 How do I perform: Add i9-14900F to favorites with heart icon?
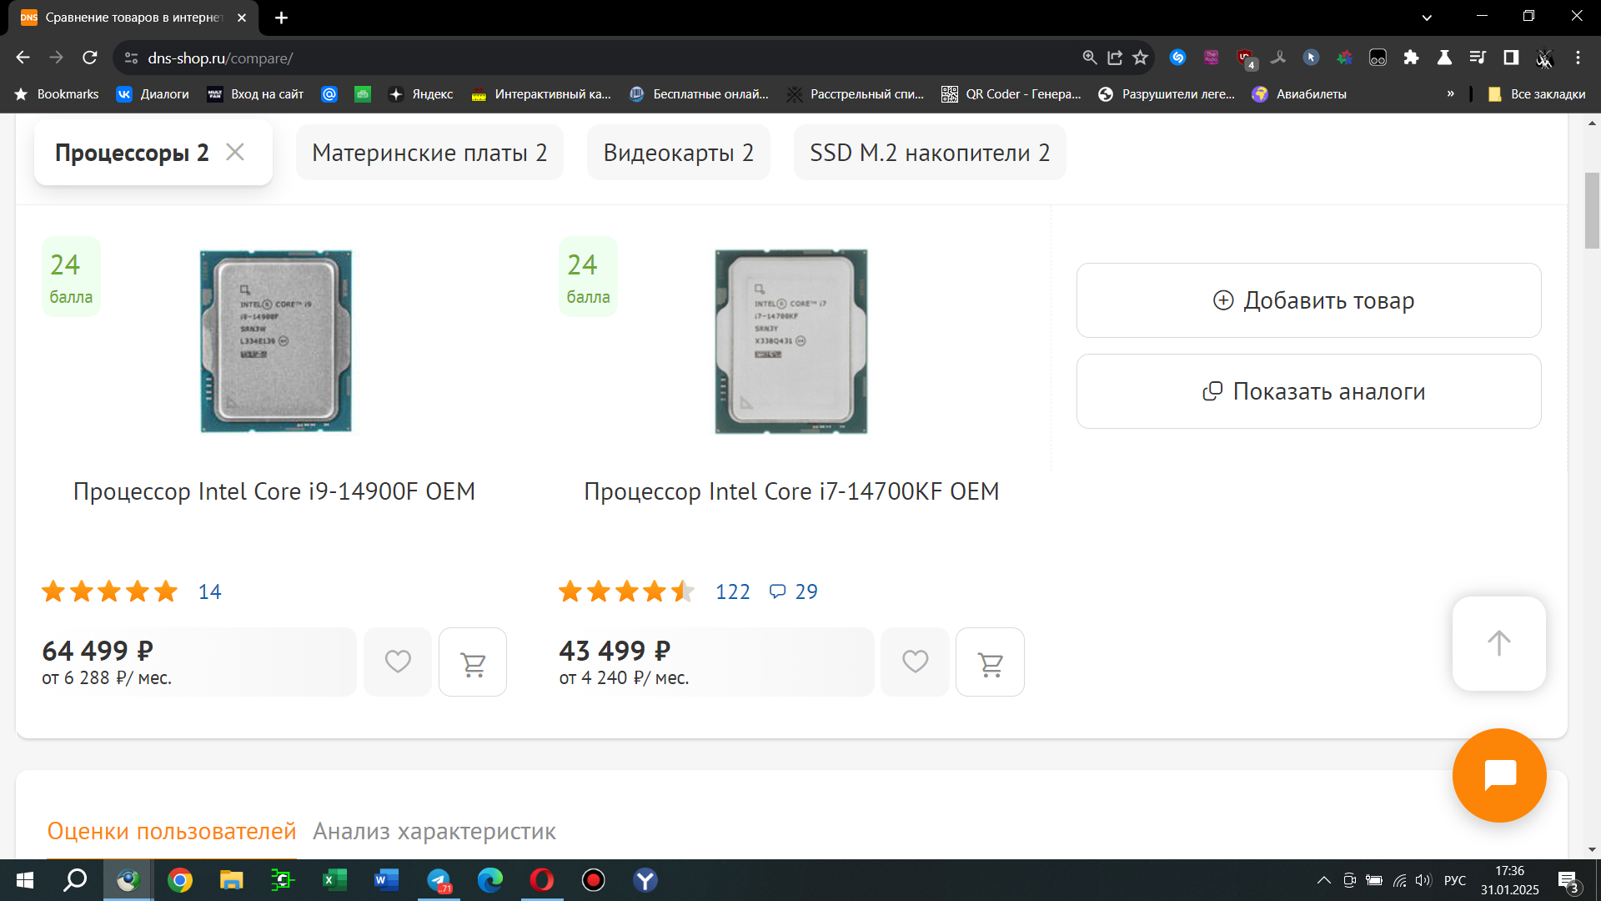coord(398,662)
